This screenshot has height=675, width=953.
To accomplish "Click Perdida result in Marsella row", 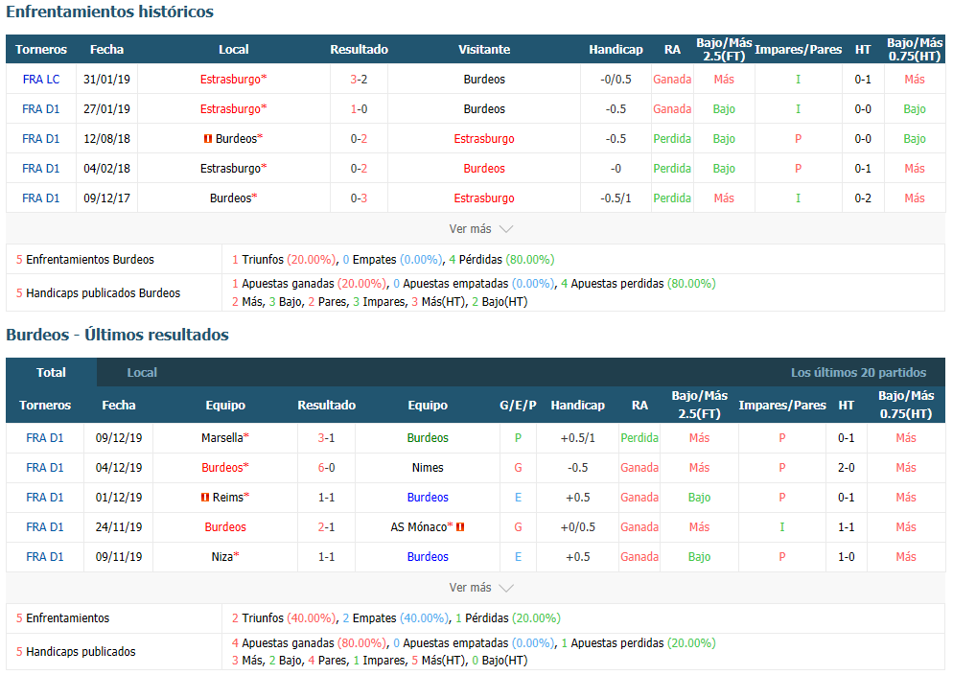I will (x=639, y=437).
